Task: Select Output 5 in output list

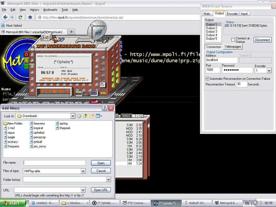Action: 211,39
